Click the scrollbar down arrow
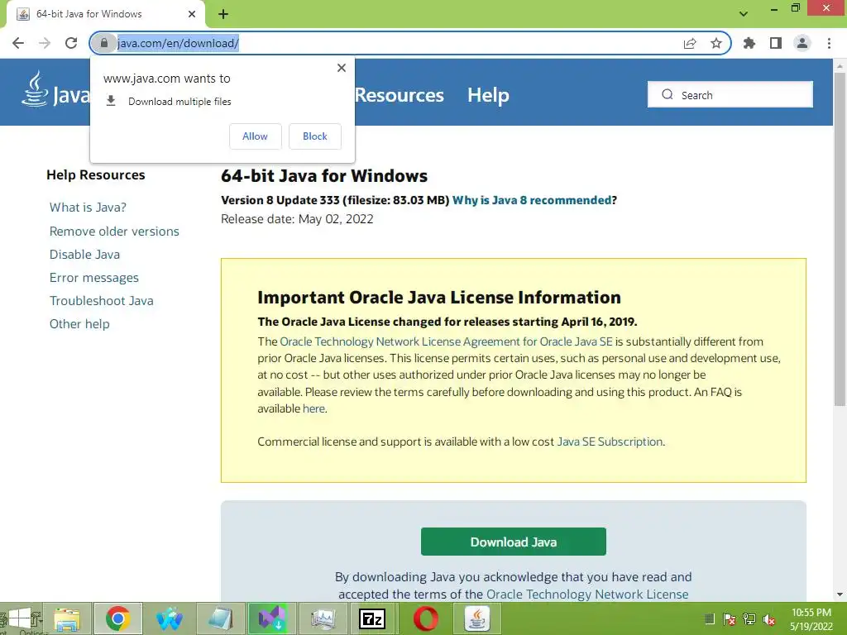This screenshot has height=635, width=847. tap(840, 594)
